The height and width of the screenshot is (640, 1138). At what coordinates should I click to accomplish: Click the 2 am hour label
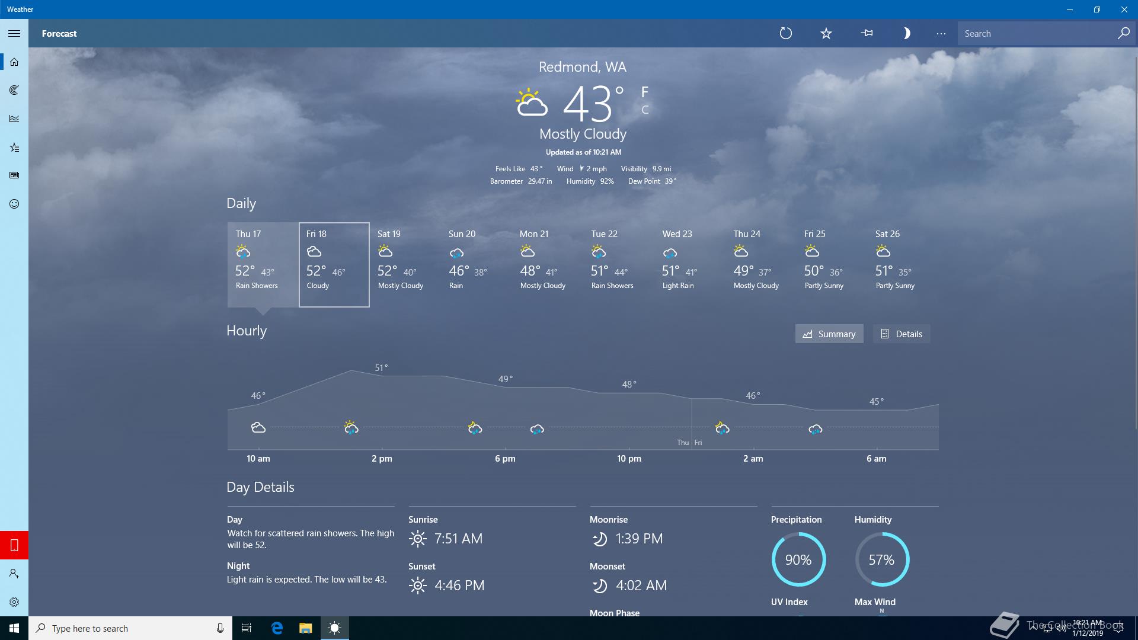coord(753,459)
